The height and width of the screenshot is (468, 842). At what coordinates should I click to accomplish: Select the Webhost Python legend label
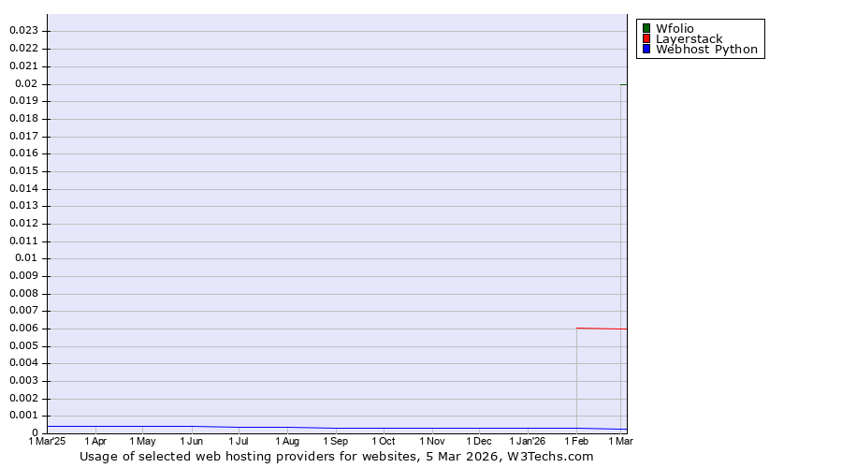(x=706, y=50)
